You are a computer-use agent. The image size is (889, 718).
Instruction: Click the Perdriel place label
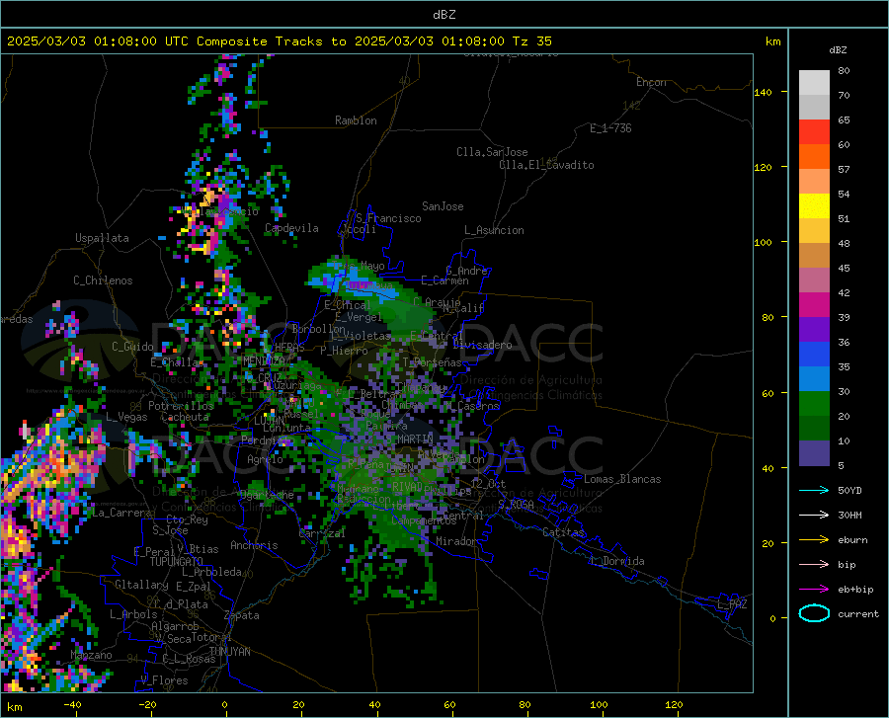[263, 439]
